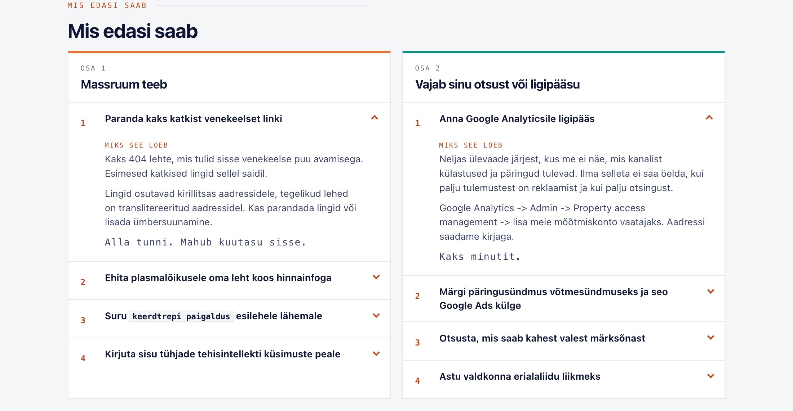
Task: Click the 'Suru keerdtrepi paigaldus esilehele lähemale' row
Action: tap(229, 319)
